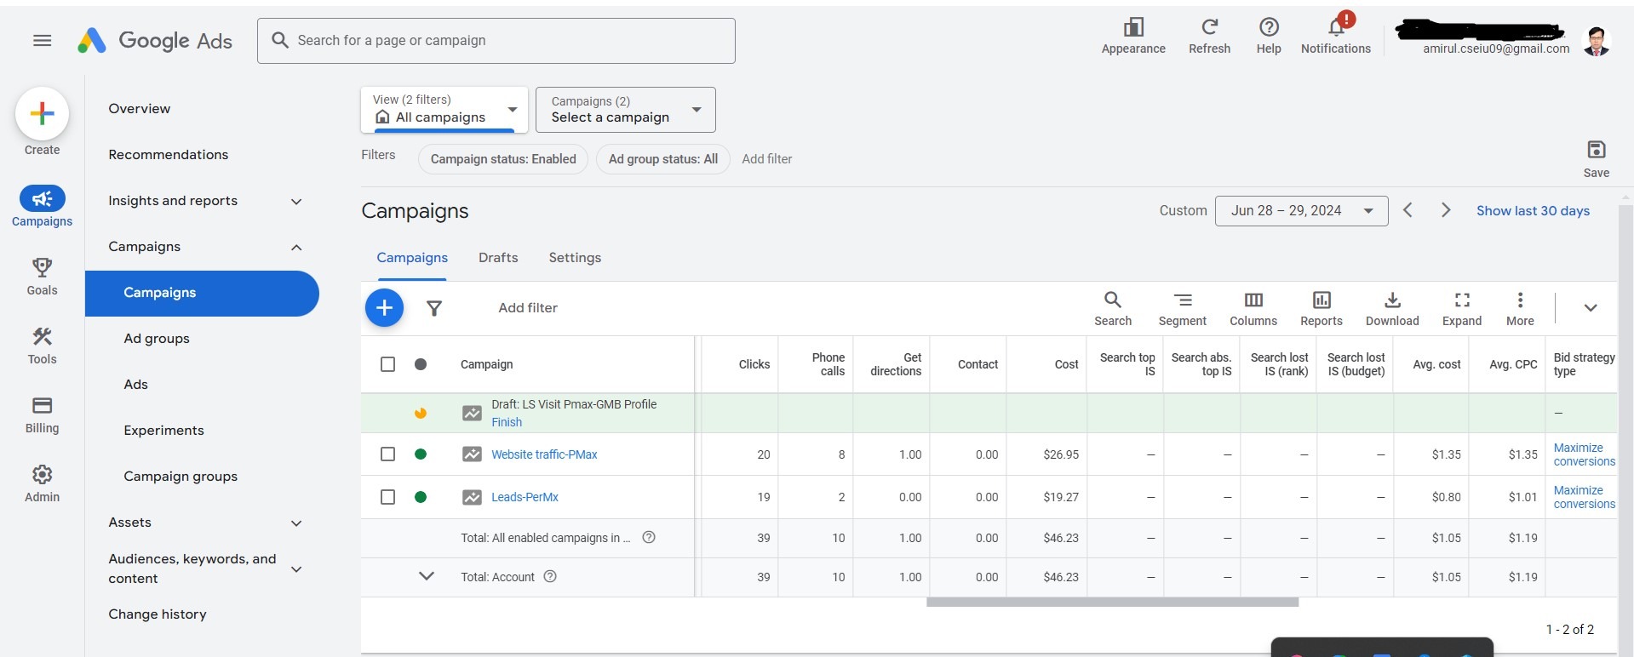The width and height of the screenshot is (1634, 657).
Task: Open Change history
Action: point(158,614)
